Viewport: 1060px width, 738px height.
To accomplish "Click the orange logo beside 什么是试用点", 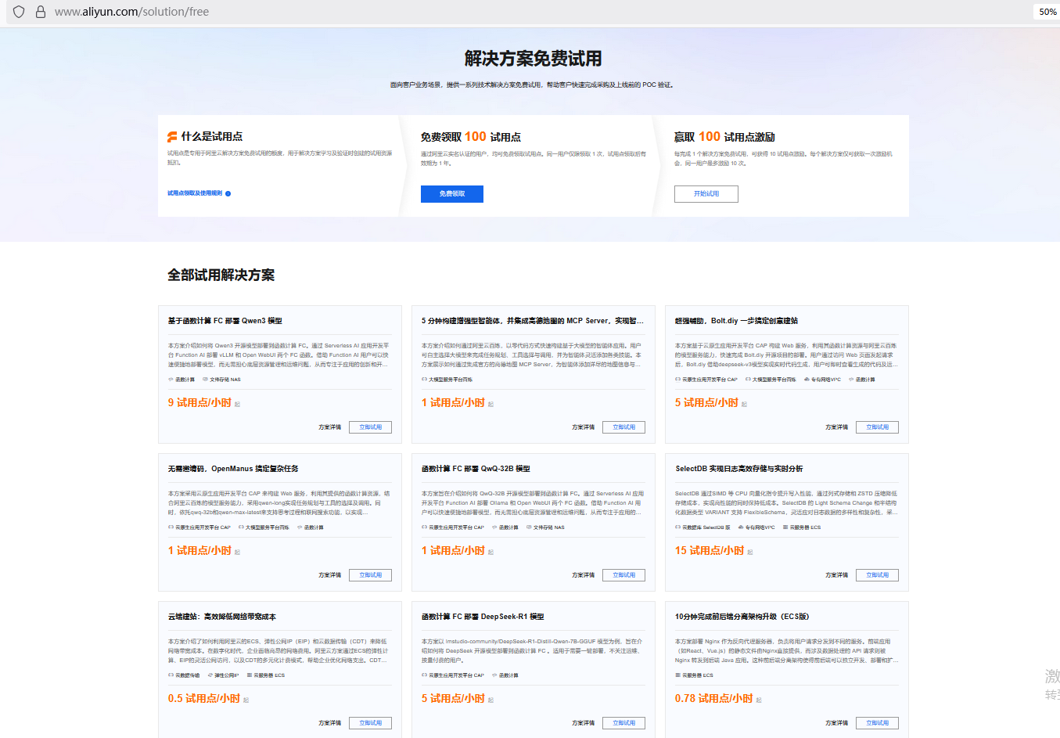I will pyautogui.click(x=172, y=136).
